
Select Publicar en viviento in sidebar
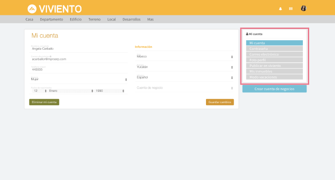point(274,66)
